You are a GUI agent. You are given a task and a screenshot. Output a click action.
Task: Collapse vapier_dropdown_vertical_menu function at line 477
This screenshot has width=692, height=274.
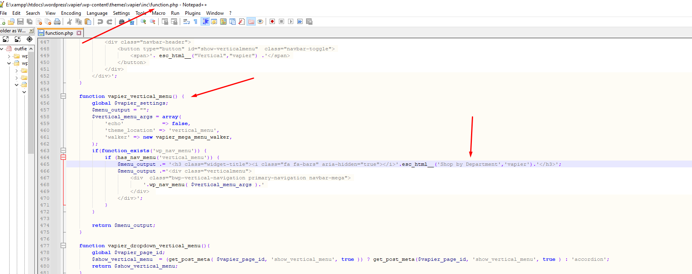click(x=63, y=246)
